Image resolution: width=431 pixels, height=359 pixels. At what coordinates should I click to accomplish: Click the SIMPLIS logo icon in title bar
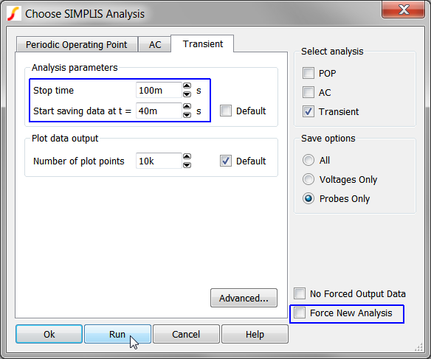(x=14, y=14)
